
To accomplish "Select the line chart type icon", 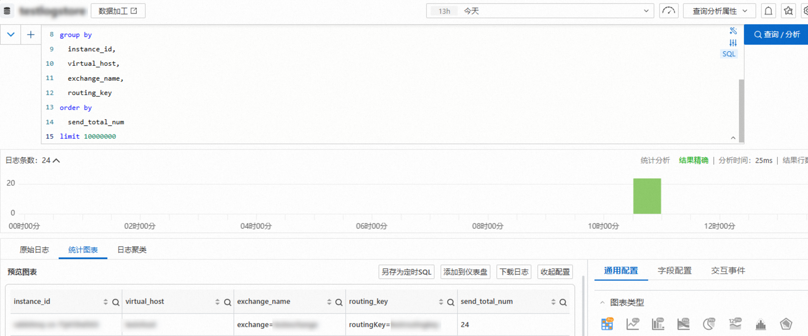I will tap(633, 323).
